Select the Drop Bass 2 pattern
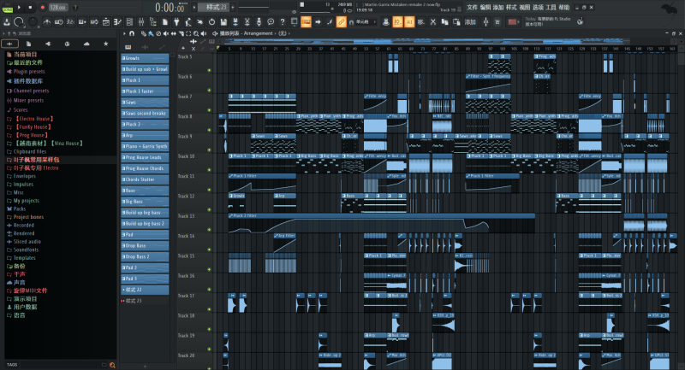 coord(145,256)
